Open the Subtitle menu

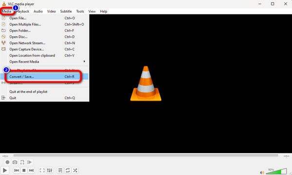pos(66,11)
